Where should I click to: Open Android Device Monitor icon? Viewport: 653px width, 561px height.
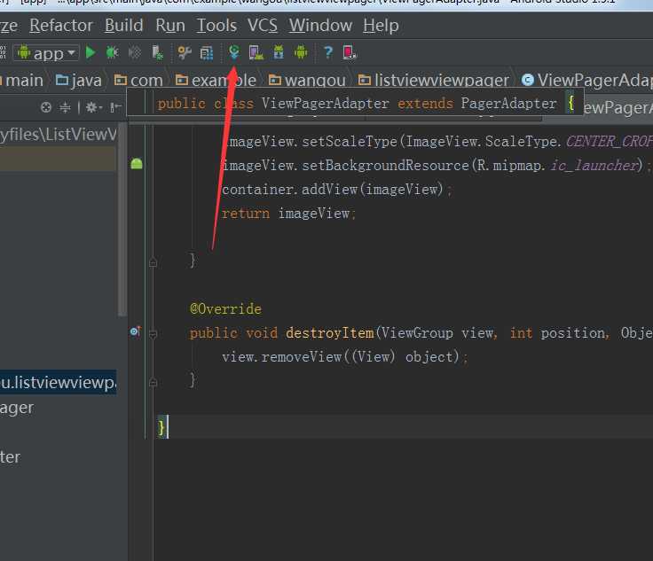(x=301, y=53)
